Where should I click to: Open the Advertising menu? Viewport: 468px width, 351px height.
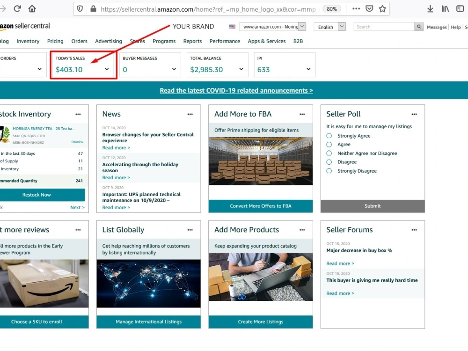point(109,41)
